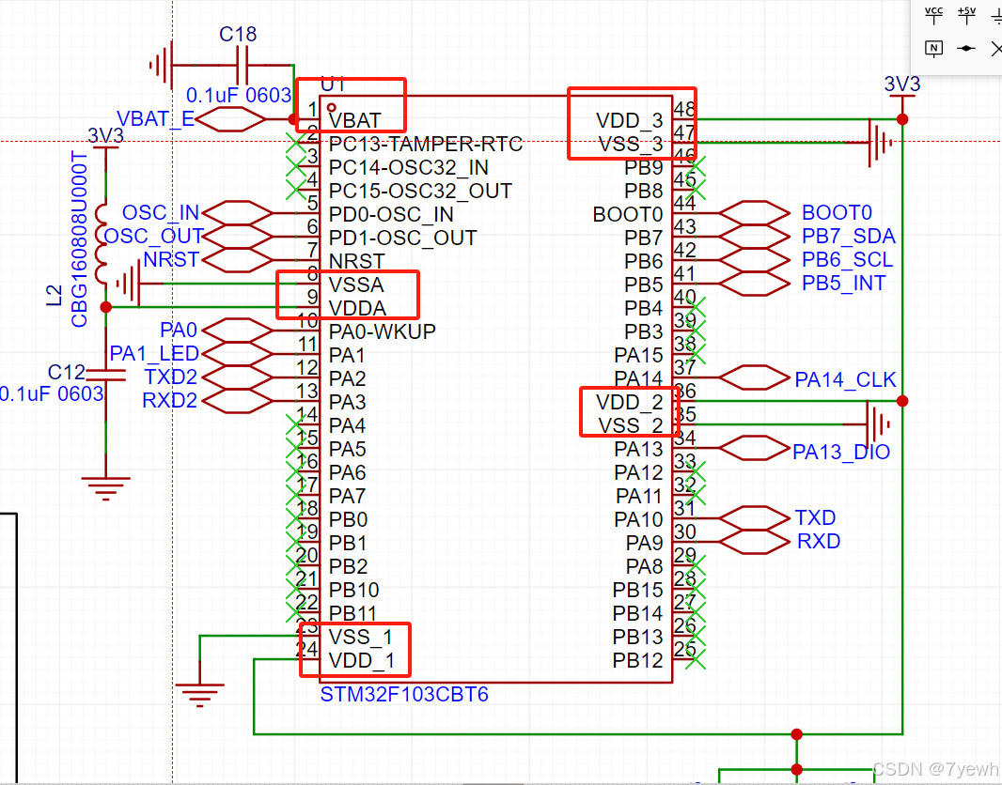Click the PB10 pin name on U1
The image size is (1002, 785).
pyautogui.click(x=354, y=591)
